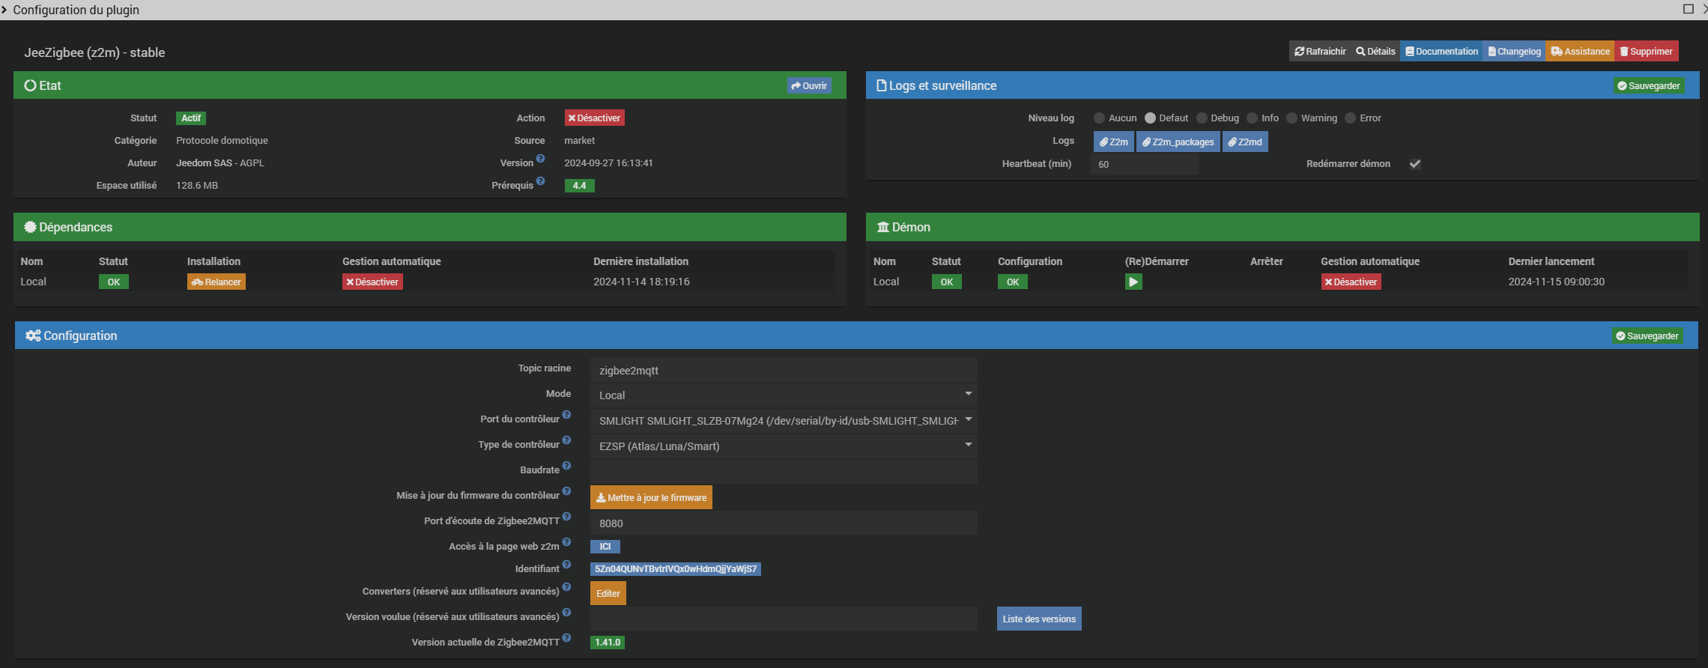Open the Z2m_packages log file

1178,142
